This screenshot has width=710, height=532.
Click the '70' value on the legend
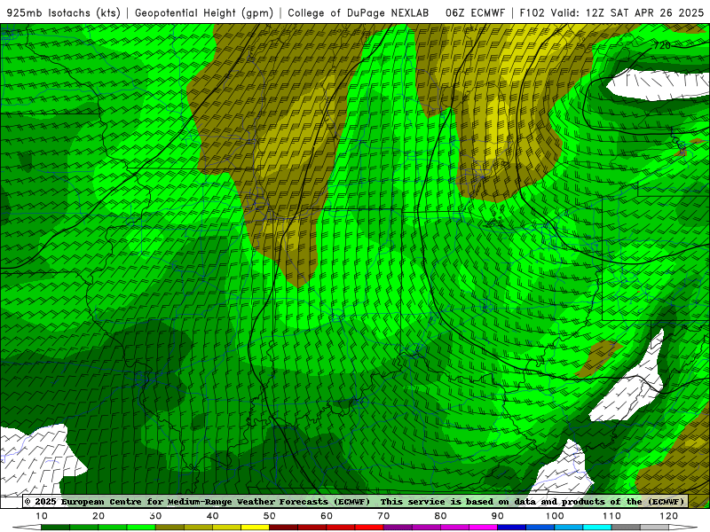383,516
